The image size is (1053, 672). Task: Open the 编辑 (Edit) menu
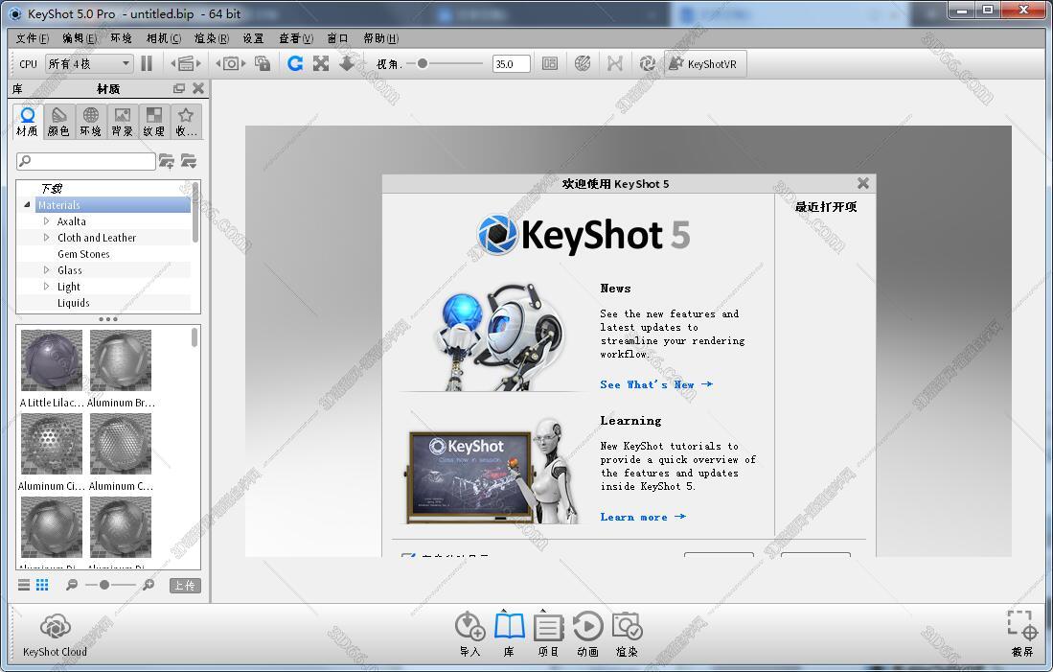80,38
